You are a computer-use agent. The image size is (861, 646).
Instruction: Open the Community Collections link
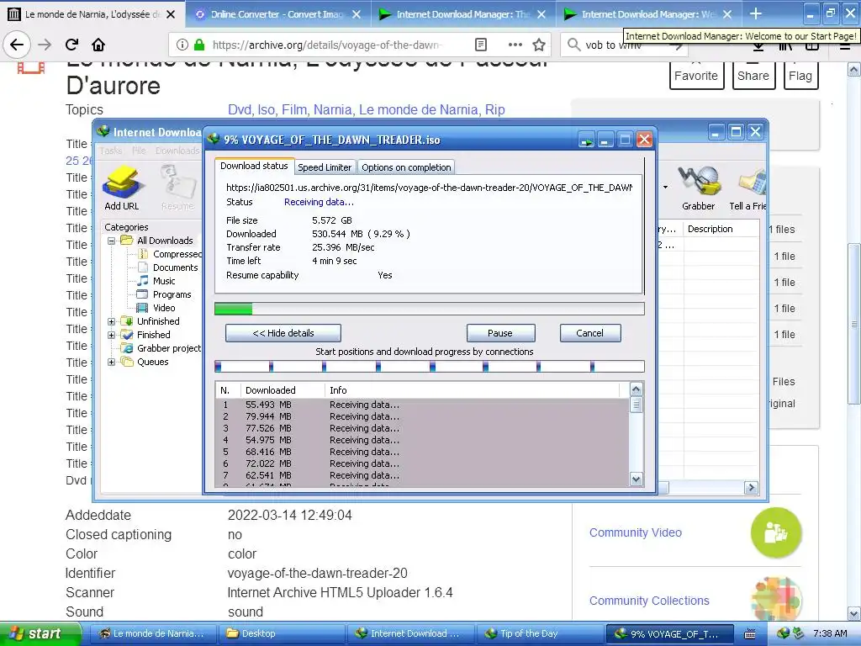pos(649,601)
